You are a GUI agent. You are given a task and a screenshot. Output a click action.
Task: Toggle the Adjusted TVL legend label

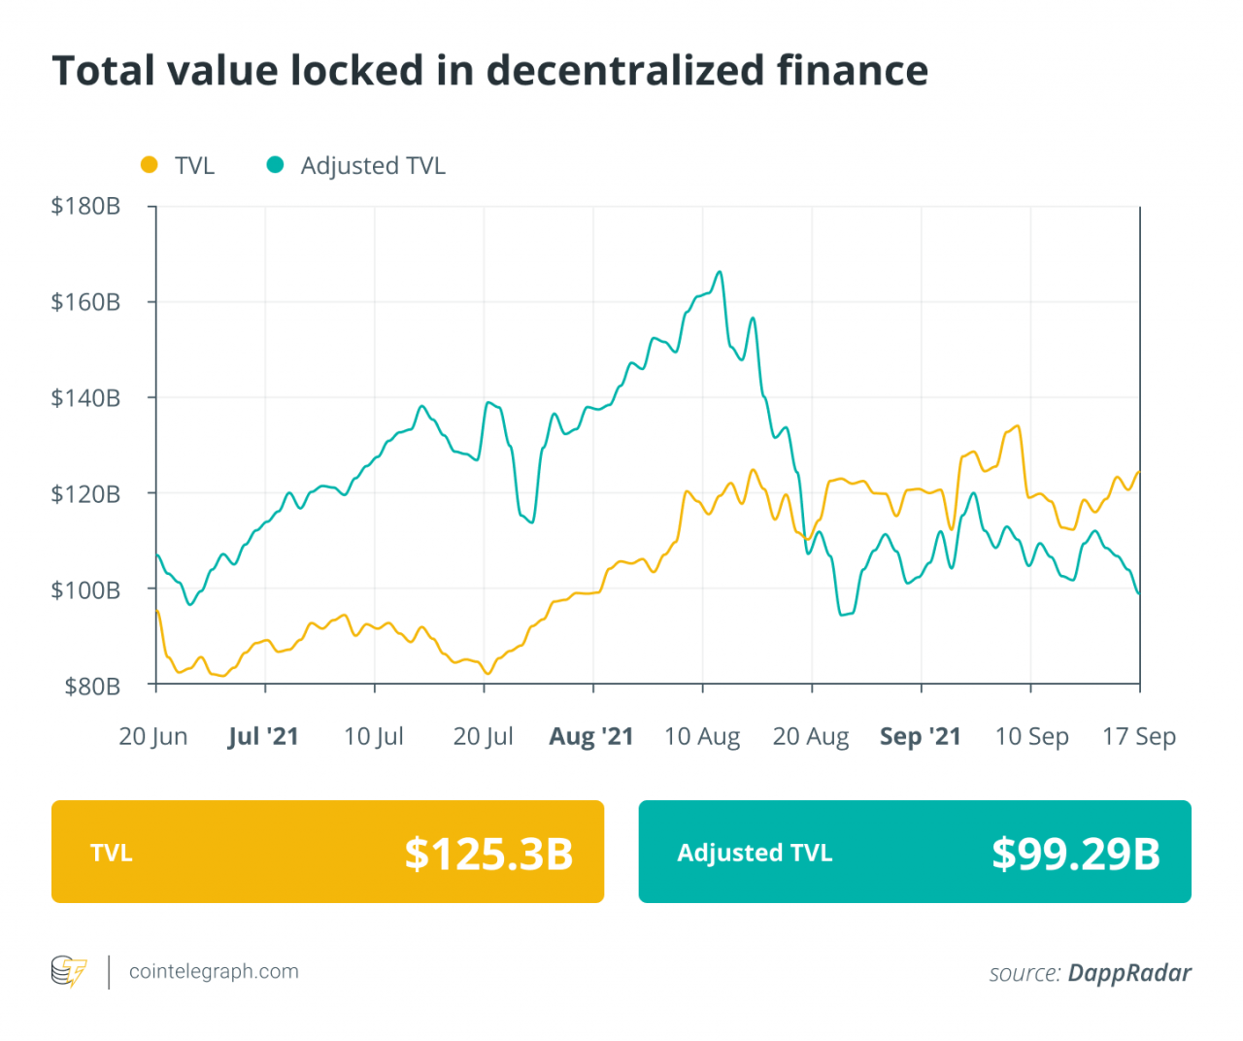[373, 166]
